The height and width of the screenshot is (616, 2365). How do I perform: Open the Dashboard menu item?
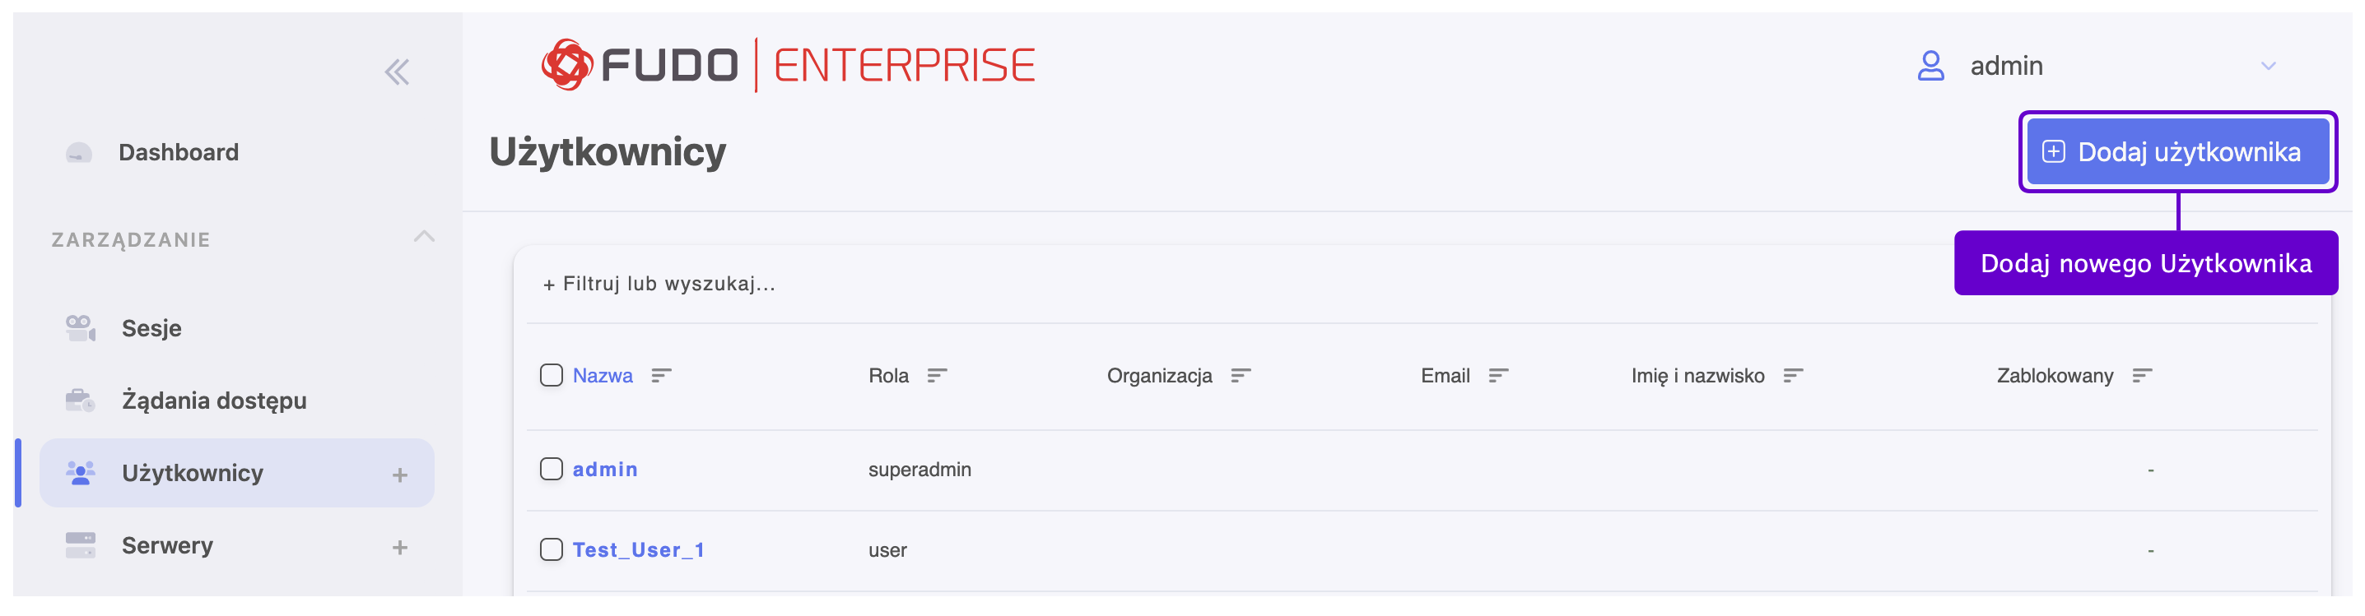(x=178, y=152)
